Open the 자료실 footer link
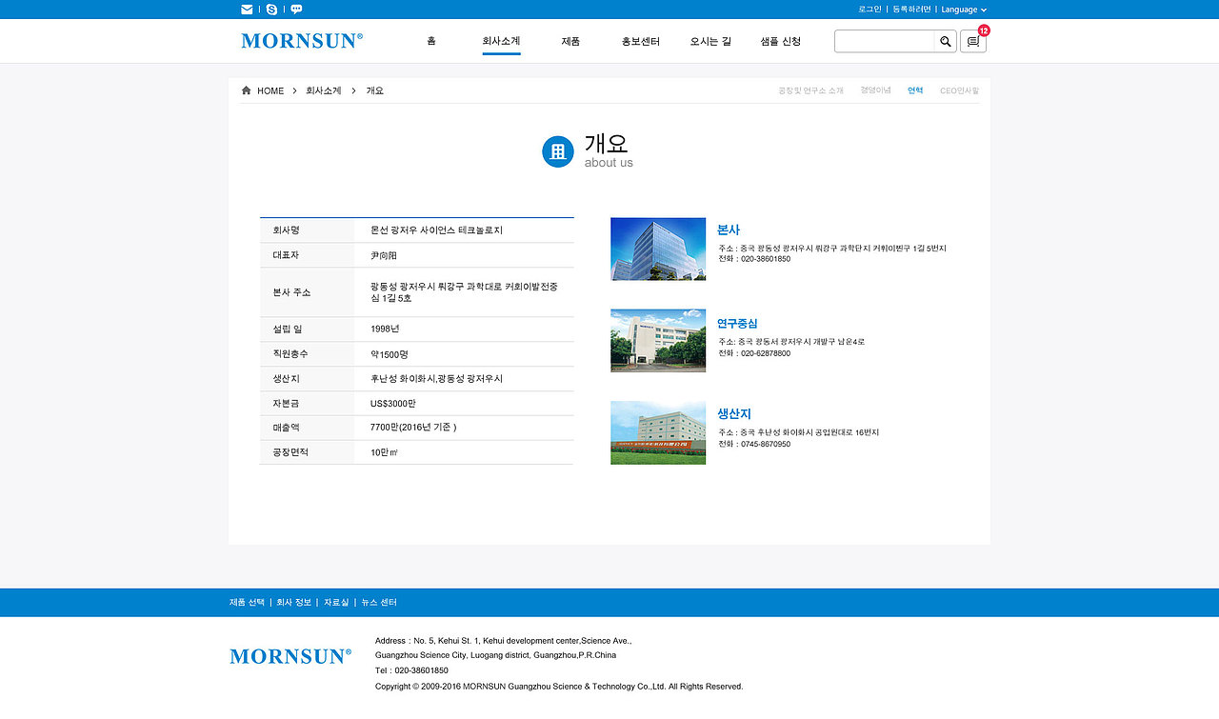1219x719 pixels. pos(336,603)
